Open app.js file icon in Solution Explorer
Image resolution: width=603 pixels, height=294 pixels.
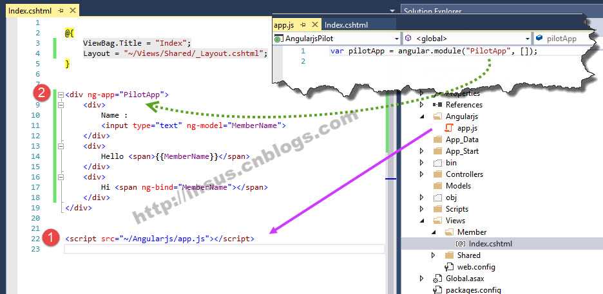[x=449, y=128]
